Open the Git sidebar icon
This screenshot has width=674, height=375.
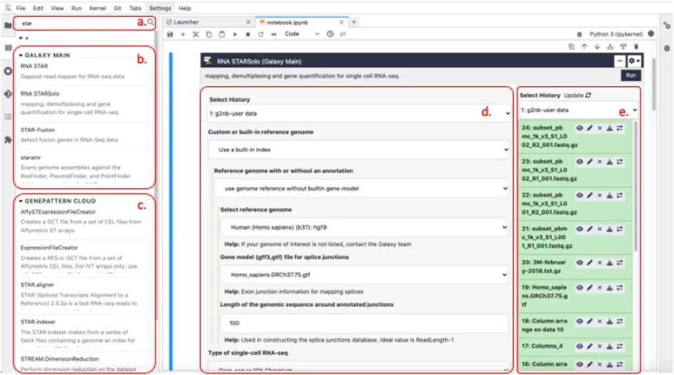[8, 93]
